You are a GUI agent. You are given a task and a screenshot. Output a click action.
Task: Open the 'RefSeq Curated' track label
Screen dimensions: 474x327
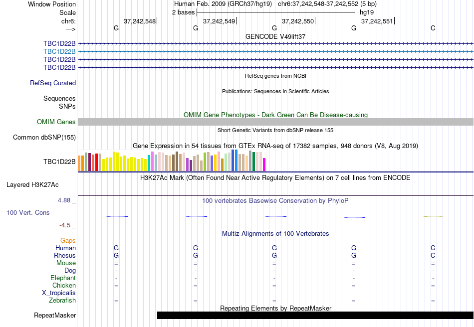(x=53, y=83)
